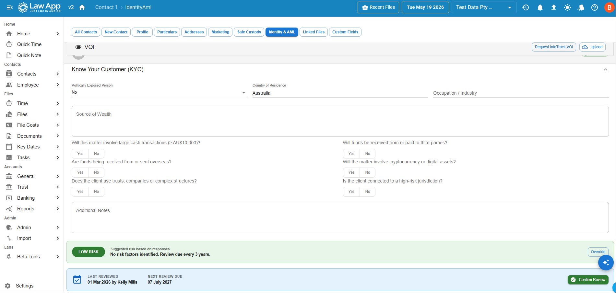Click the File Costs dollar icon
Viewport: 616px width, 293px height.
tap(9, 125)
